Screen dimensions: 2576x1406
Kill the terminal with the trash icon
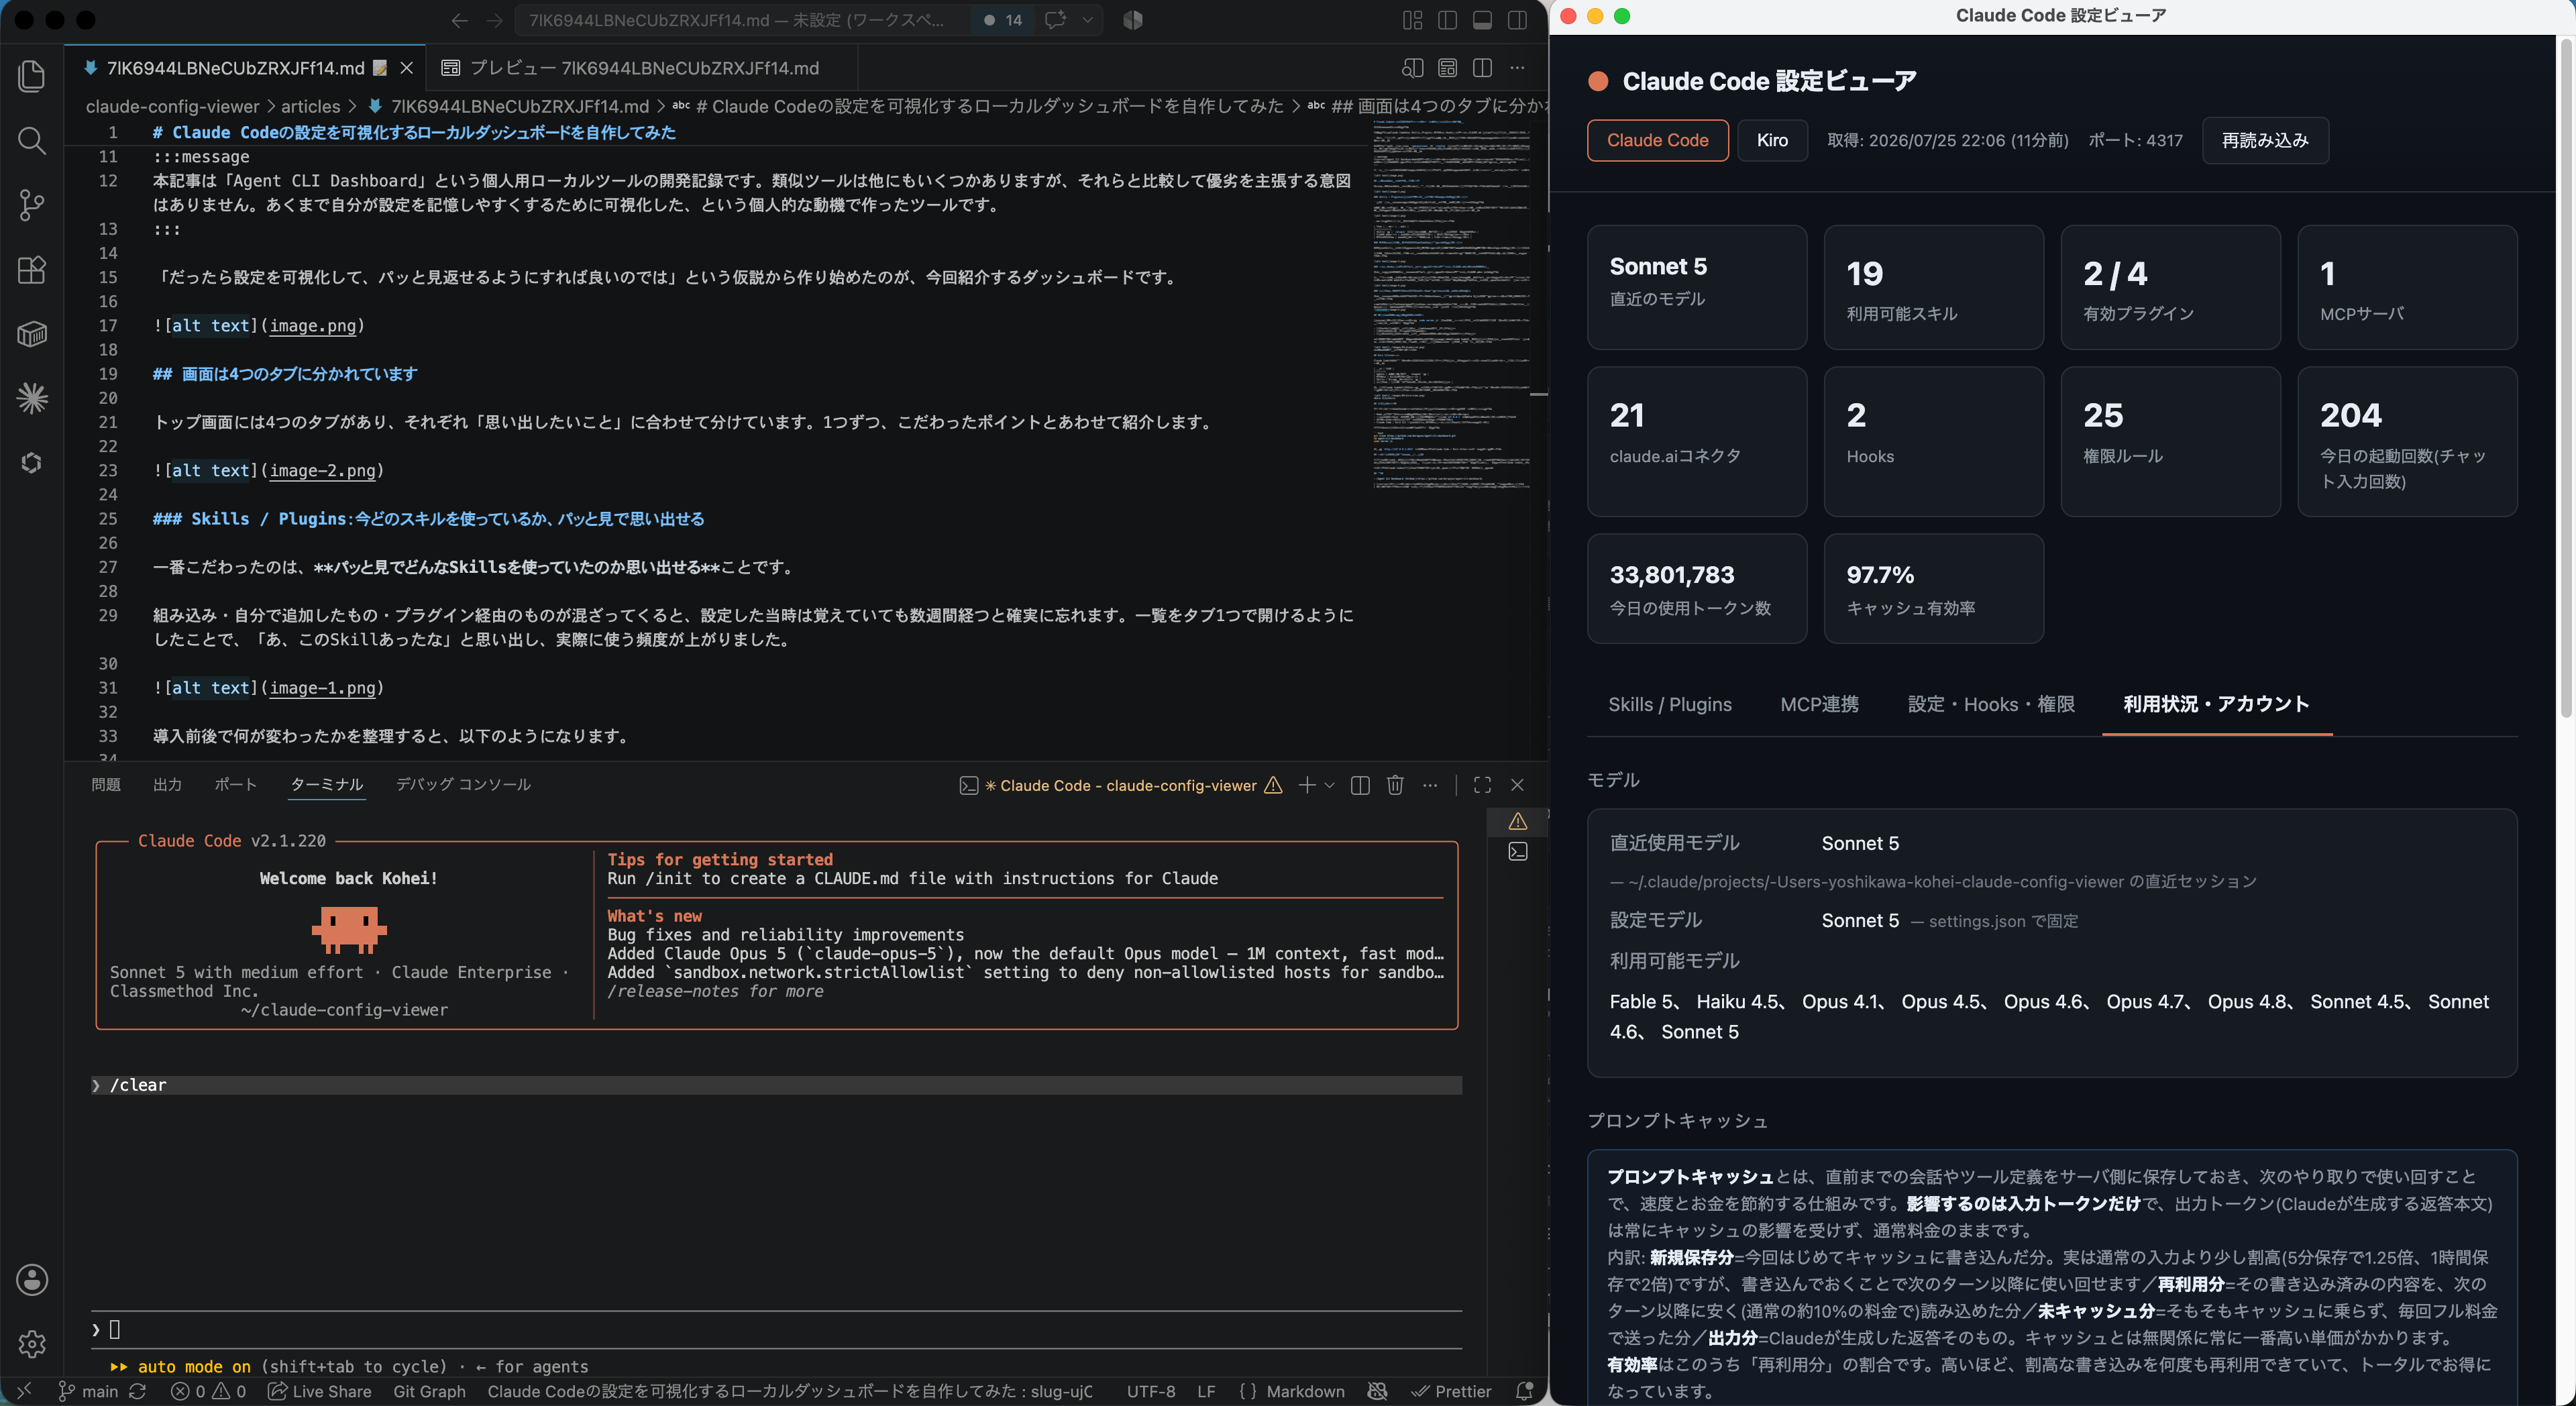coord(1395,785)
